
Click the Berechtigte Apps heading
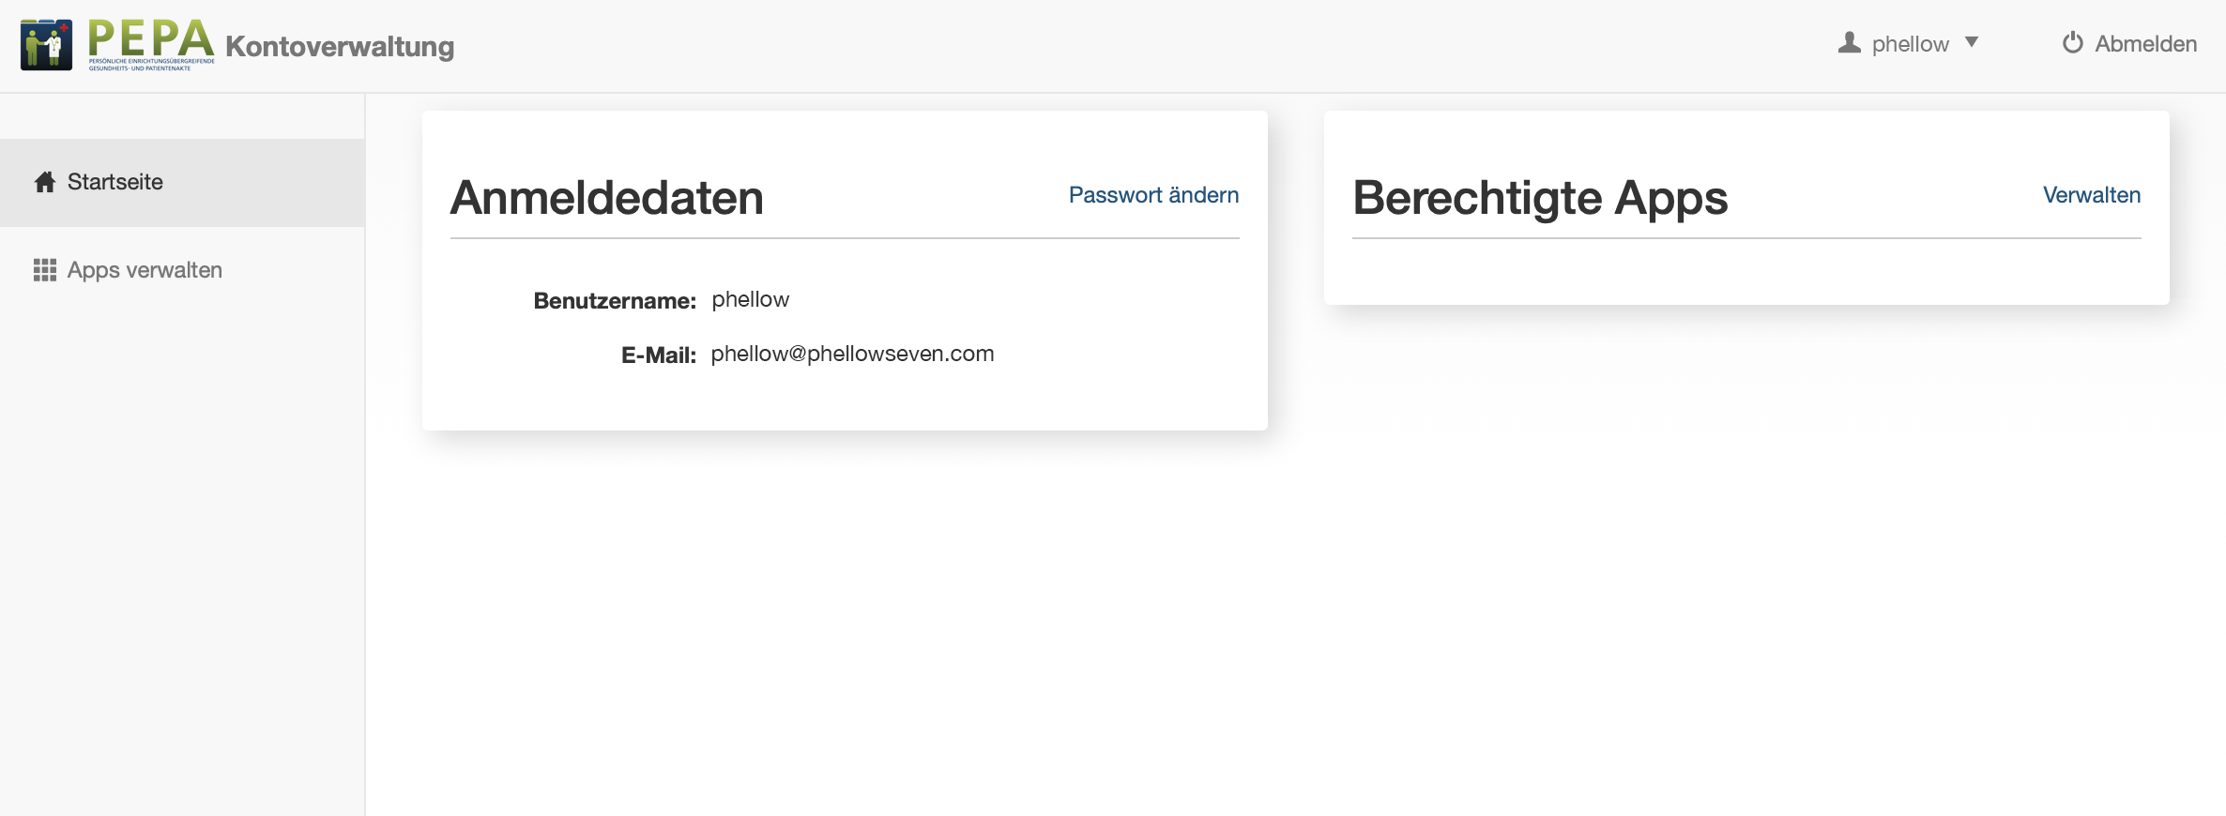[x=1539, y=198]
